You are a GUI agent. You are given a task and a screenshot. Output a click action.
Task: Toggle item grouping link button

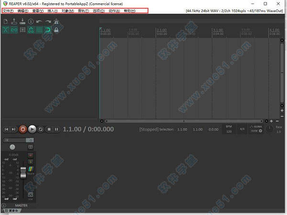14,30
